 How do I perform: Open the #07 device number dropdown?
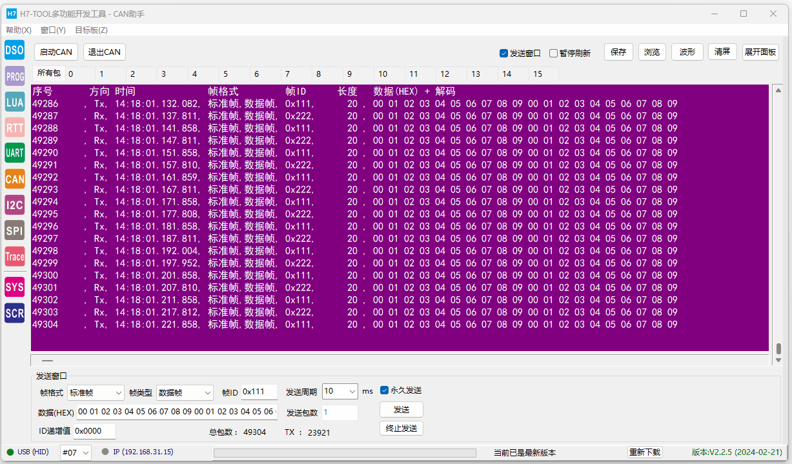(x=76, y=453)
